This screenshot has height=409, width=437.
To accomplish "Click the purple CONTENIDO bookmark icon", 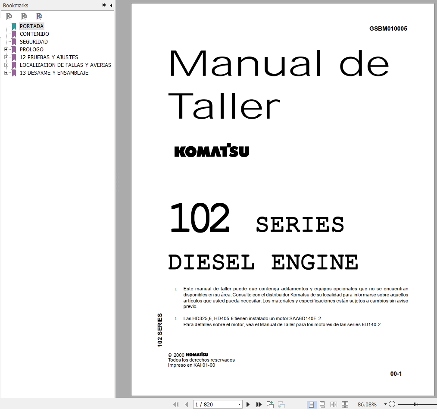I will point(14,34).
